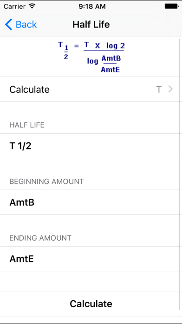Image resolution: width=182 pixels, height=324 pixels.
Task: Tap the HALF LIFE section header
Action: point(27,125)
